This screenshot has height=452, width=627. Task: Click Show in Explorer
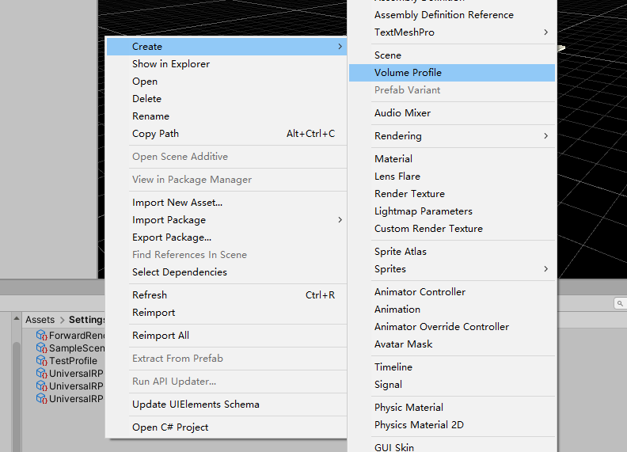pyautogui.click(x=226, y=64)
